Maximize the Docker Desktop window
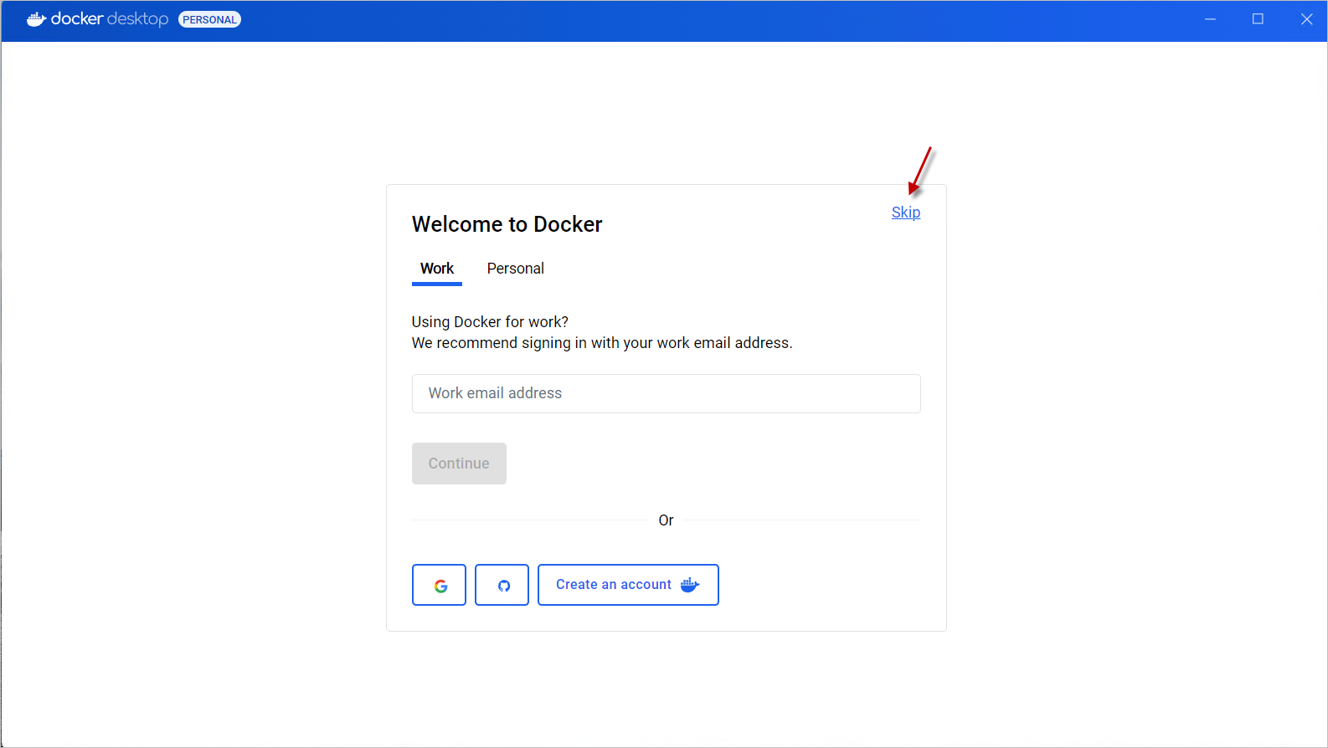 (x=1258, y=19)
